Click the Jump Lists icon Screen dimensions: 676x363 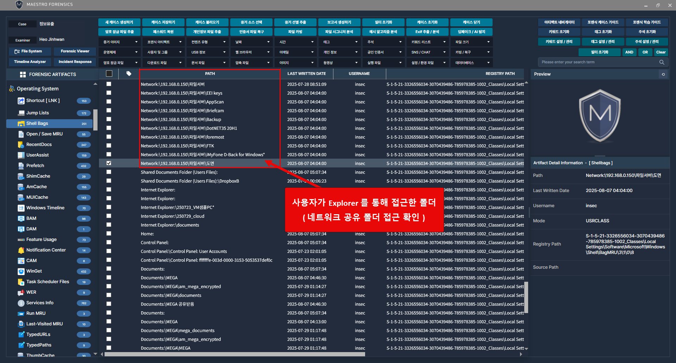click(21, 113)
